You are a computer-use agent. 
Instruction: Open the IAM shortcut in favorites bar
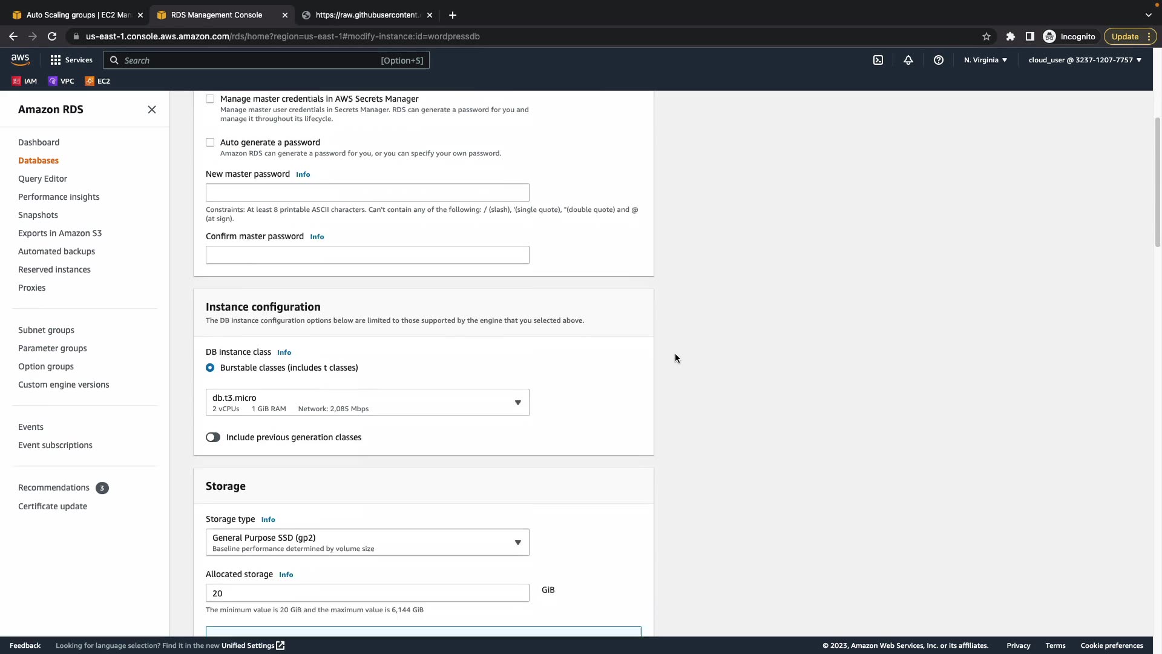tap(25, 81)
